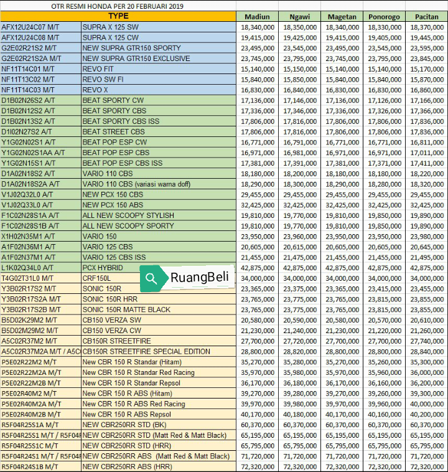The width and height of the screenshot is (448, 472).
Task: Click ALL NEW SCOOPY SPORTY cell
Action: 159,226
